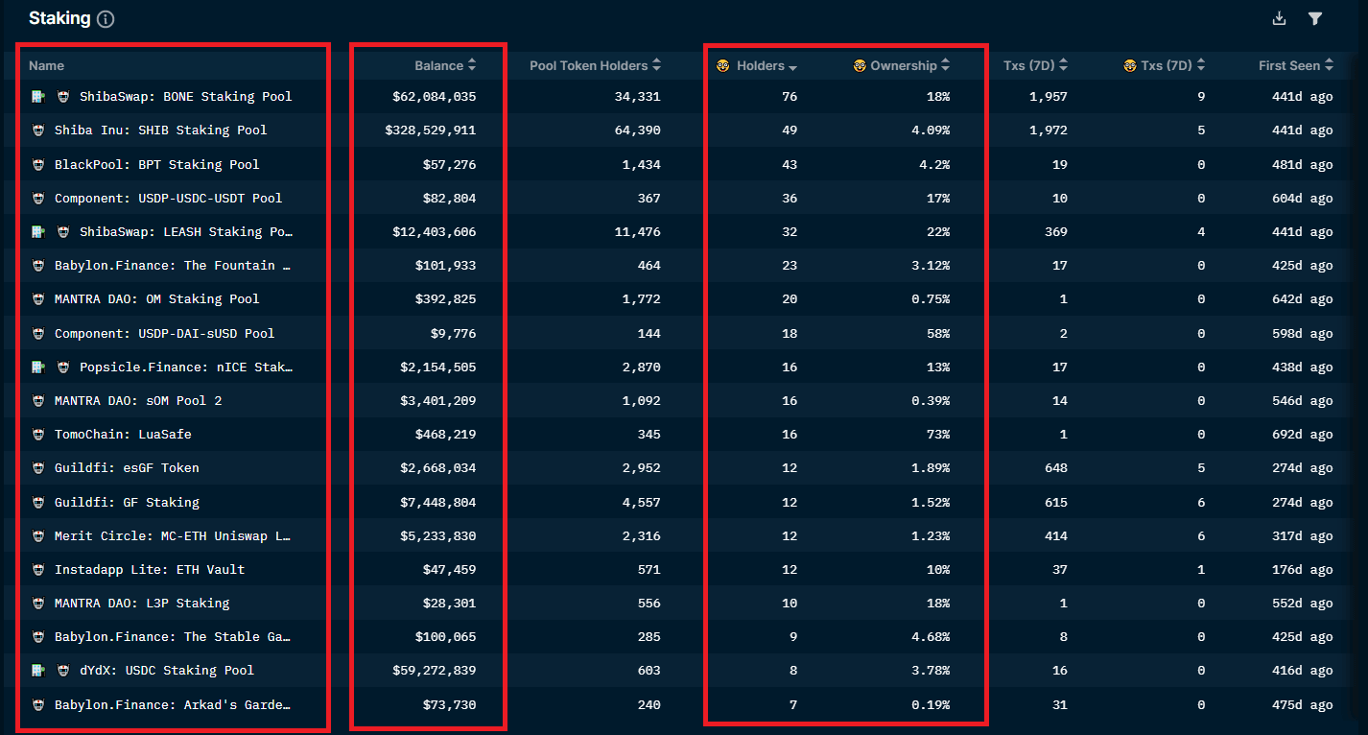Click the building icon beside Popsicle.Finance
The height and width of the screenshot is (735, 1368).
coord(38,367)
